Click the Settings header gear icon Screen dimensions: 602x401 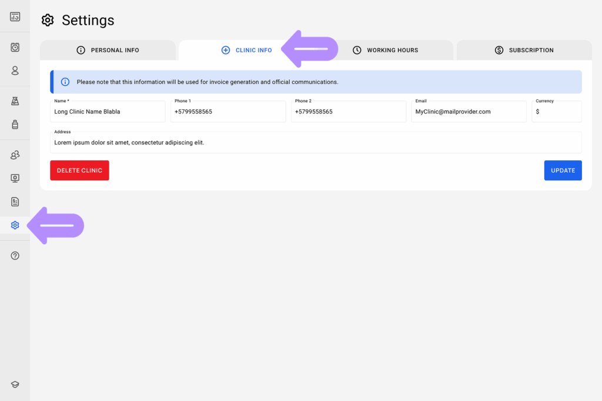[x=48, y=20]
